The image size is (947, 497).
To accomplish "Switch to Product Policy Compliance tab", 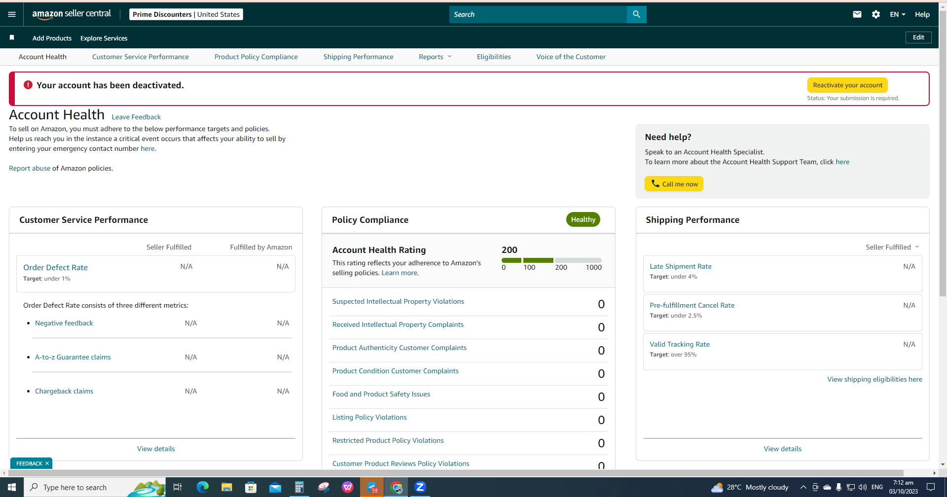I will point(256,57).
